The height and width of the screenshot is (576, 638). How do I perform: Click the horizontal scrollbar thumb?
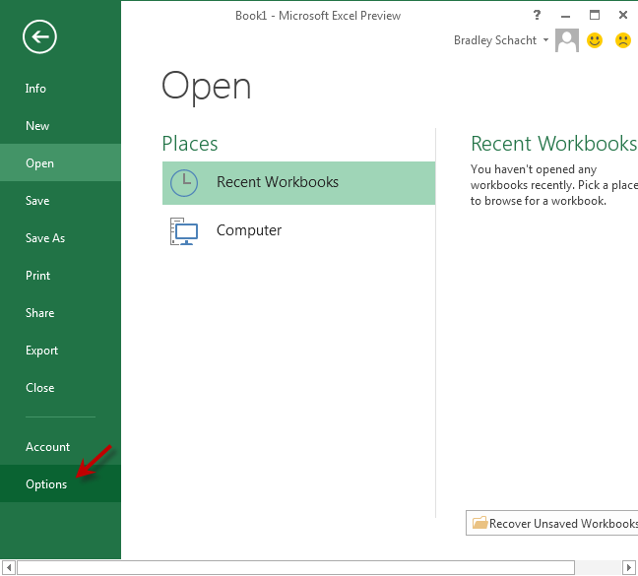(295, 567)
